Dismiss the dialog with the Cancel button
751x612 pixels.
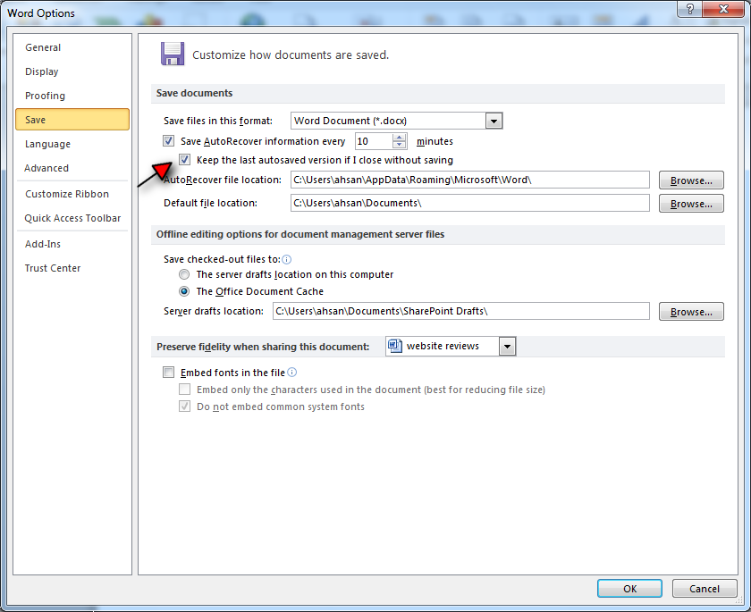(705, 589)
